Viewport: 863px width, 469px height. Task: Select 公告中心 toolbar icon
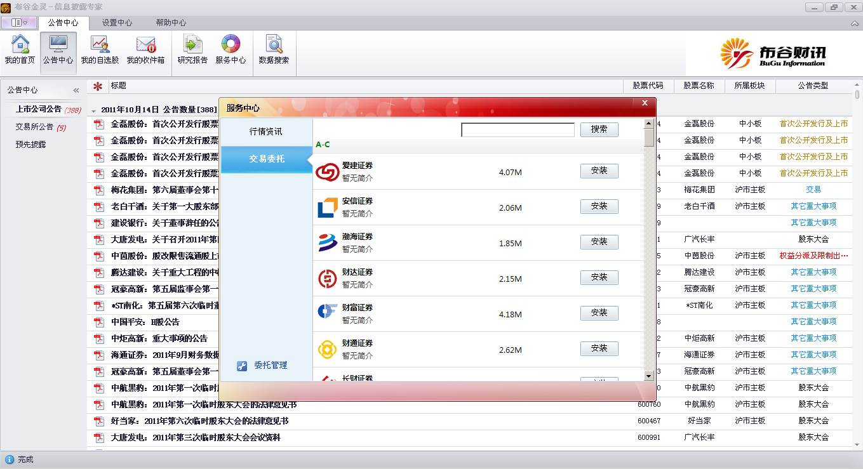58,44
